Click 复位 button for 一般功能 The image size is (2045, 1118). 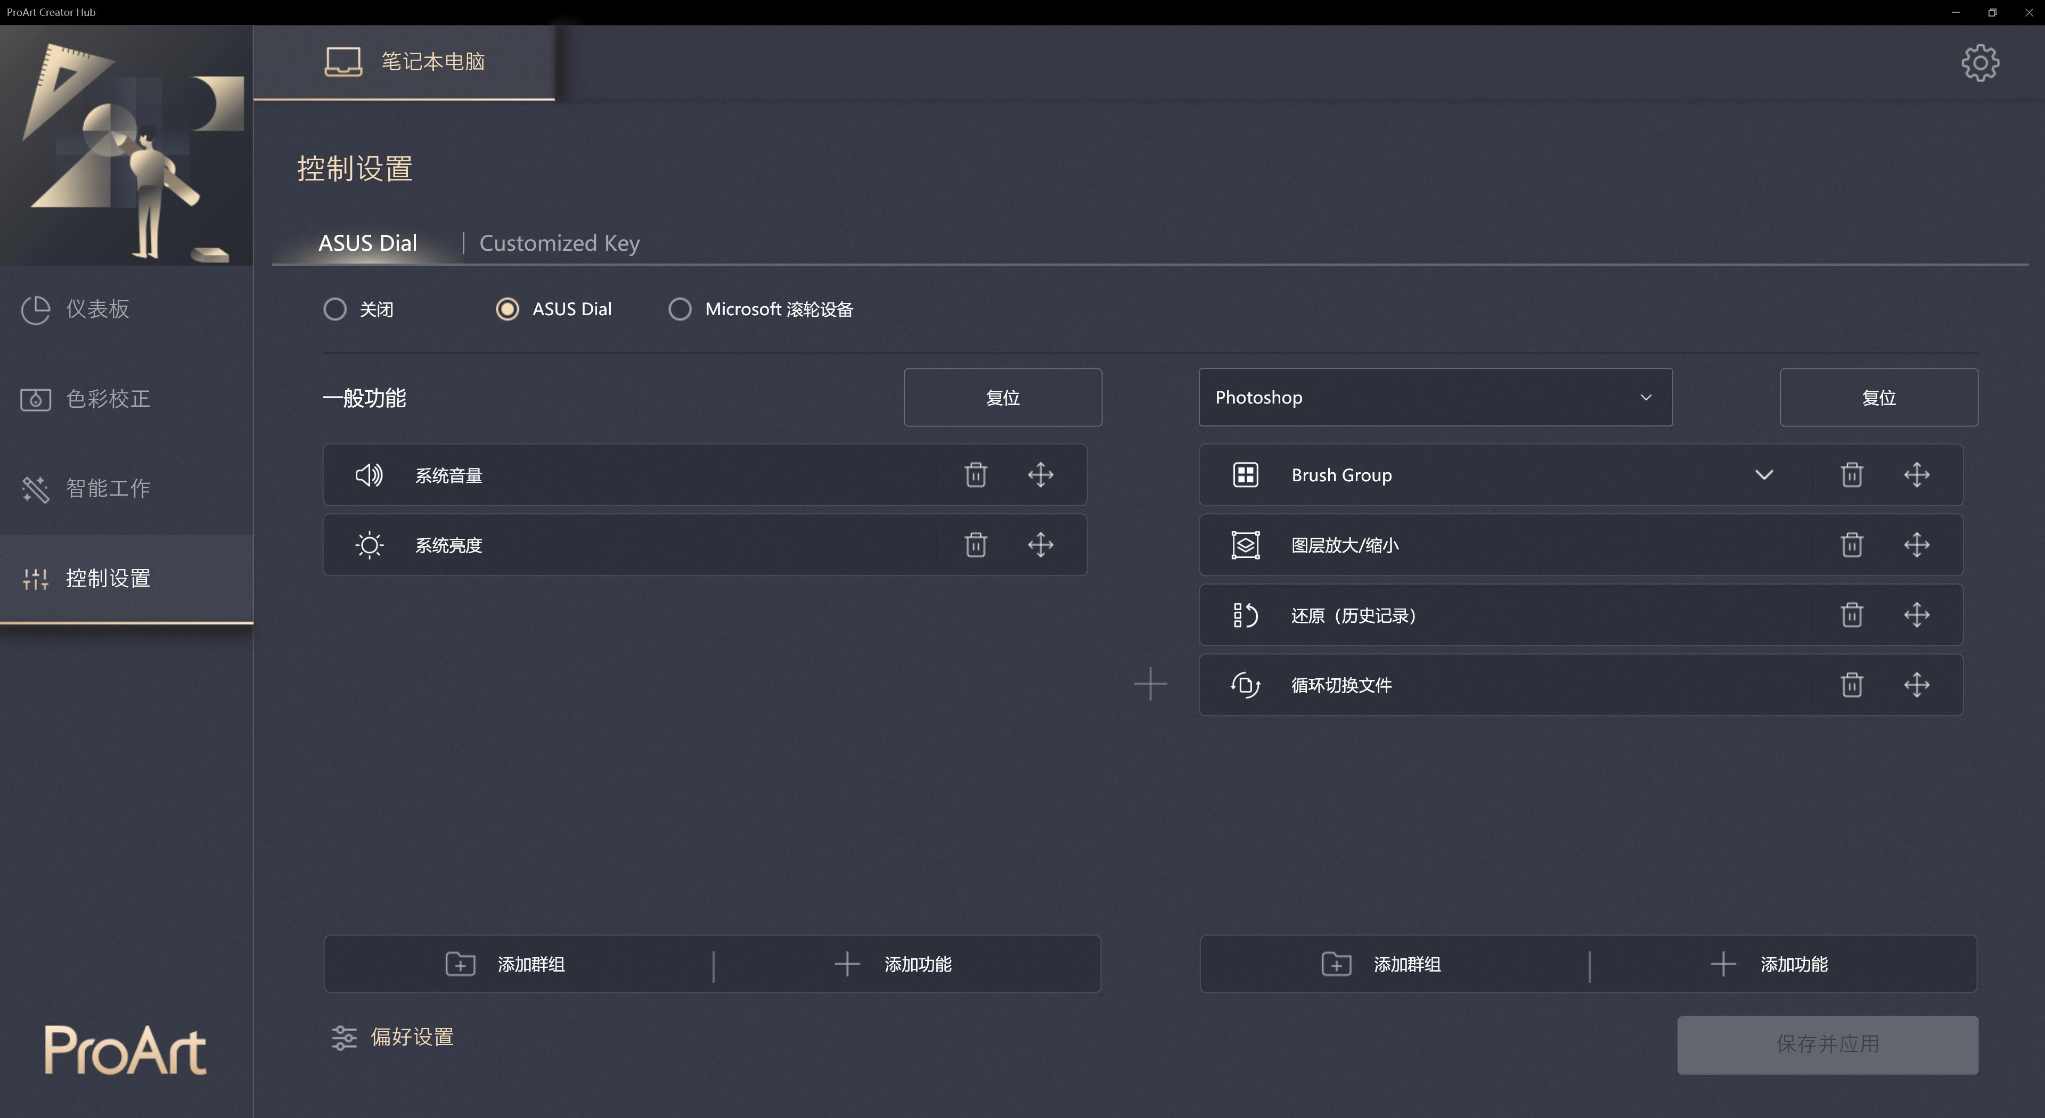[x=1002, y=398]
